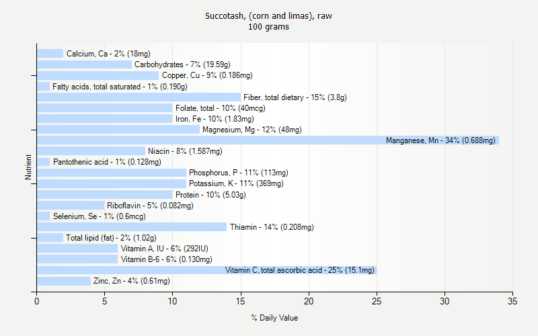Click the x-axis tick label '30'
The height and width of the screenshot is (336, 538).
click(x=445, y=301)
